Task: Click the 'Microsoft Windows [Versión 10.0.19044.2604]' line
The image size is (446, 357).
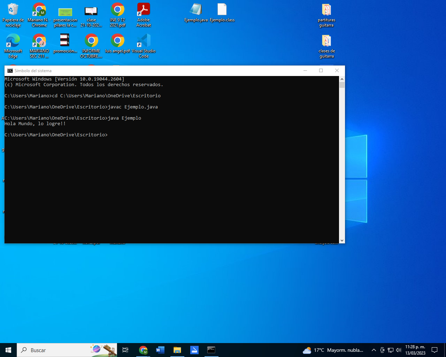Action: (x=64, y=79)
